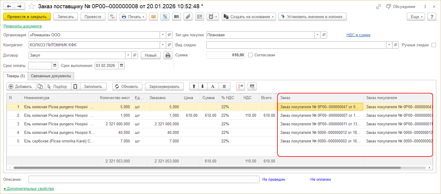Viewport: 441px width, 194px height.
Task: Click the printer icon next to Новый
Action: click(168, 55)
